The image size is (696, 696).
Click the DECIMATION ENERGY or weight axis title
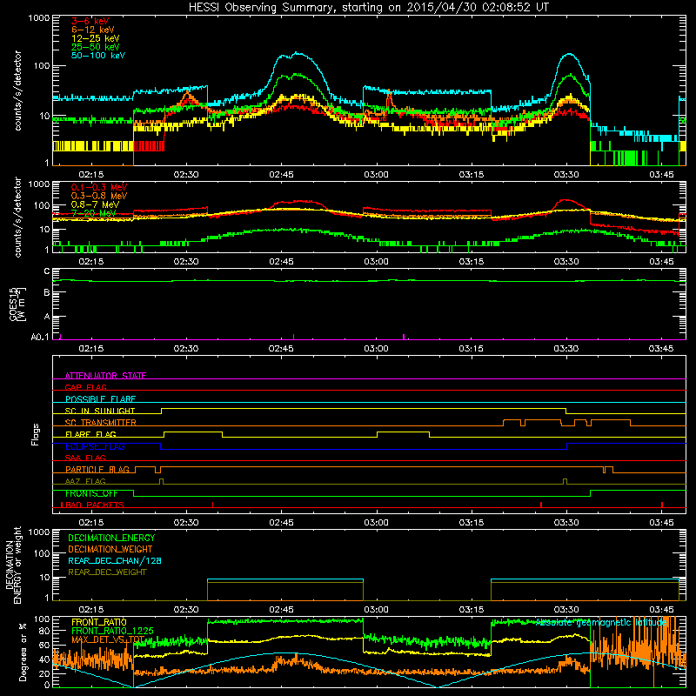13,565
